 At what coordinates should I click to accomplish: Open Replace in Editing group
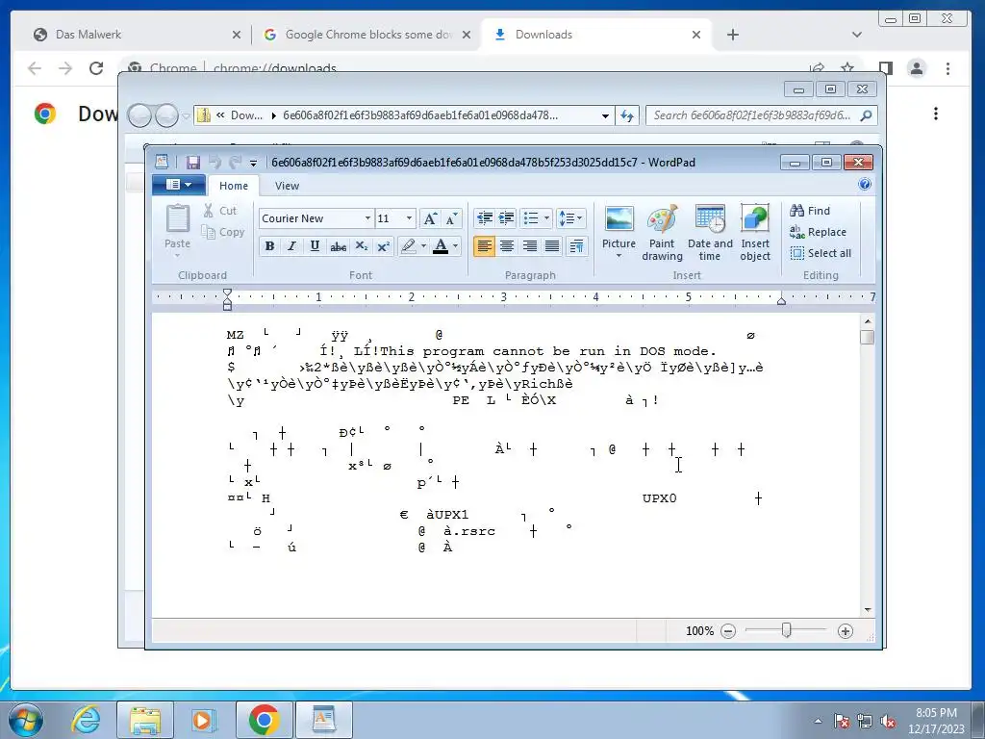(x=818, y=232)
